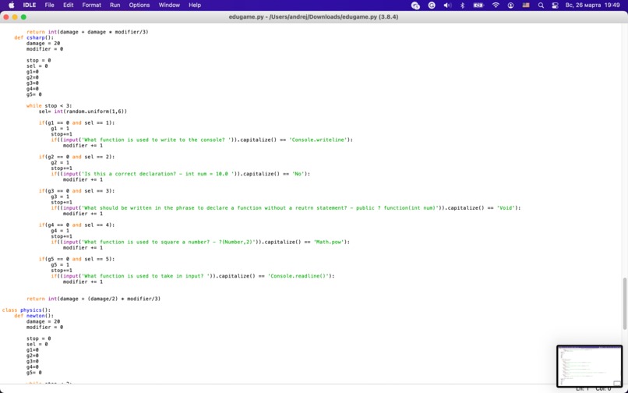Image resolution: width=628 pixels, height=393 pixels.
Task: Open the Edit menu
Action: coord(69,5)
